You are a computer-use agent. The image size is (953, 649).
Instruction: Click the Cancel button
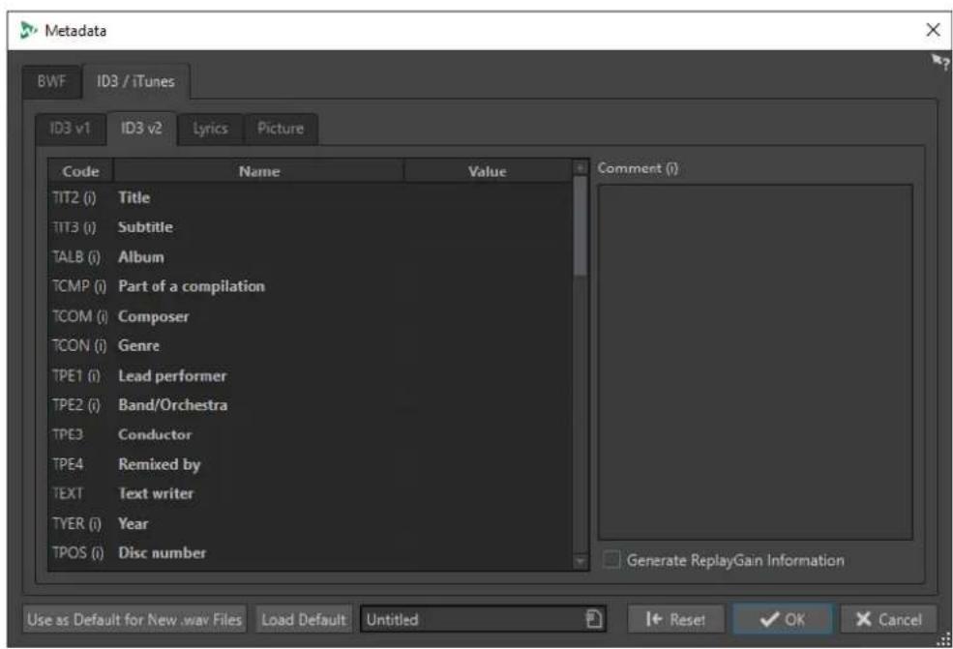pyautogui.click(x=888, y=619)
